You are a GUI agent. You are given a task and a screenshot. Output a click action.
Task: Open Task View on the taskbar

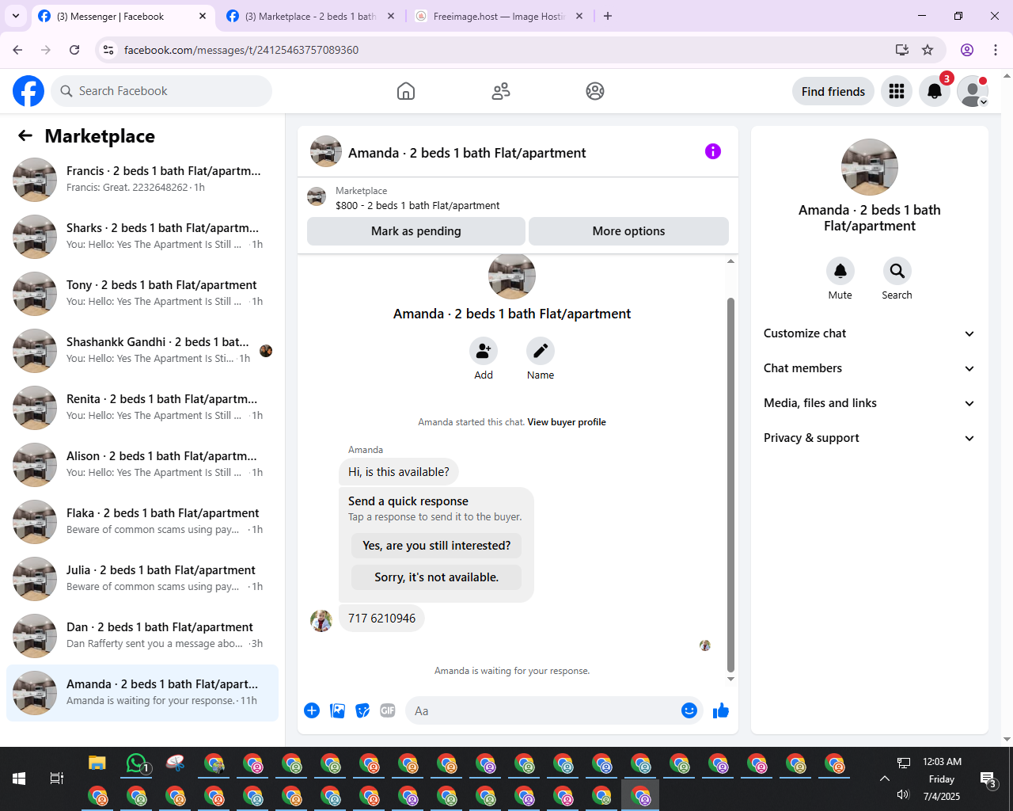pos(57,779)
